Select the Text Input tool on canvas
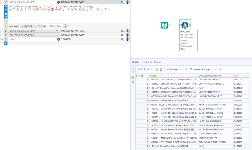252x150 pixels. pos(164,25)
